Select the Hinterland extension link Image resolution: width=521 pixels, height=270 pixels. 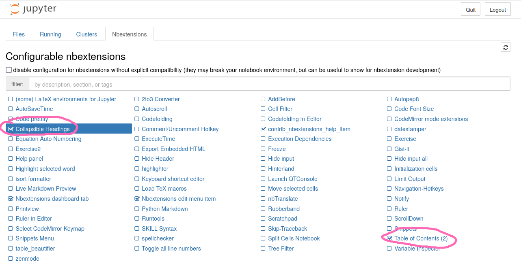point(281,169)
